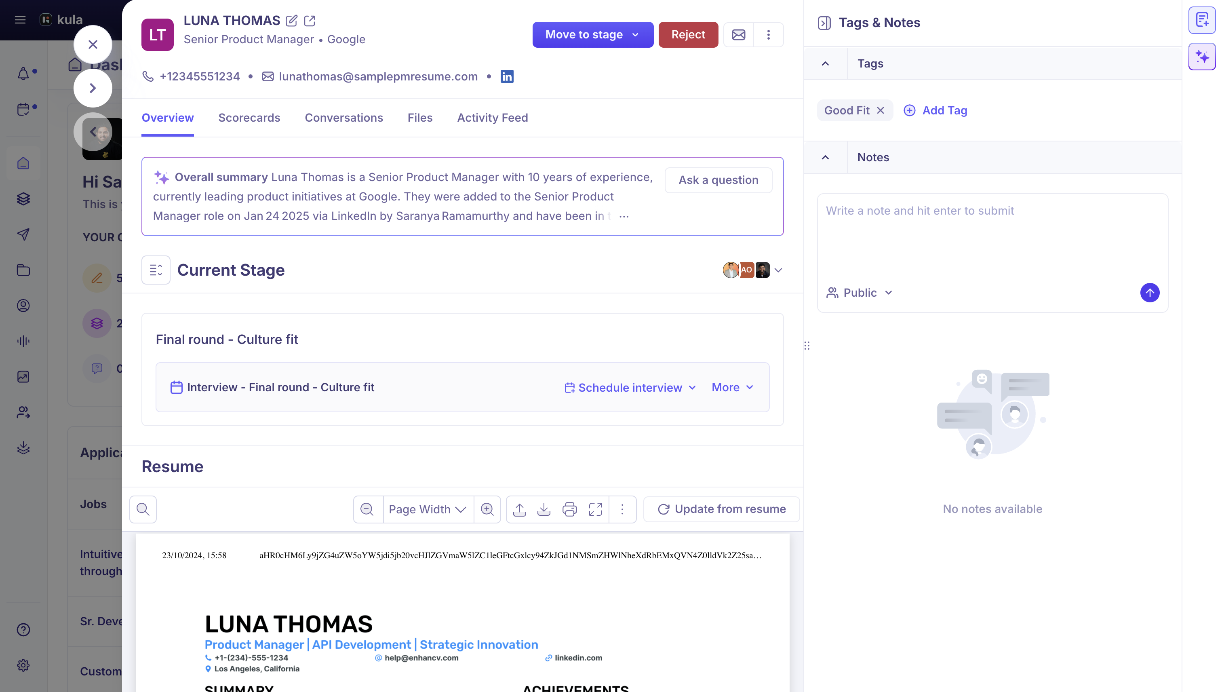Open paper plane icon in sidebar
This screenshot has height=692, width=1222.
point(23,234)
